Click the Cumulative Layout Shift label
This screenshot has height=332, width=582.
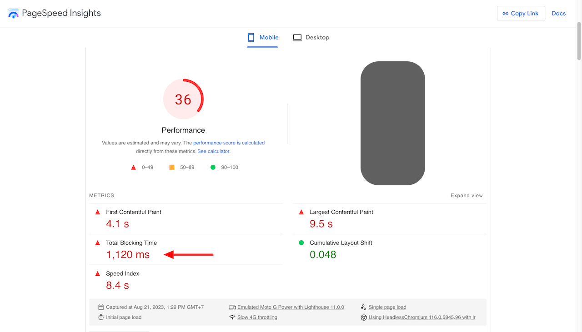[x=341, y=243]
